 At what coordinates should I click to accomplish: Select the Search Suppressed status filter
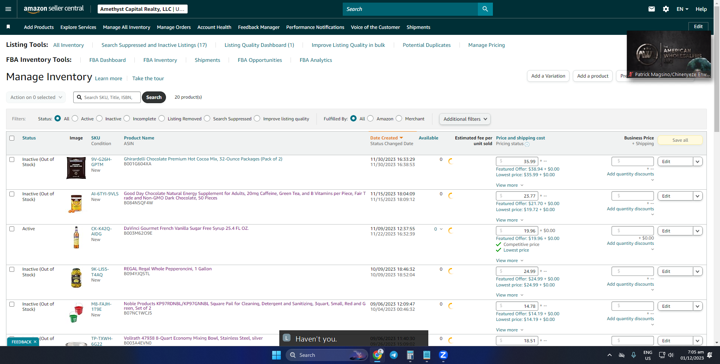[207, 118]
